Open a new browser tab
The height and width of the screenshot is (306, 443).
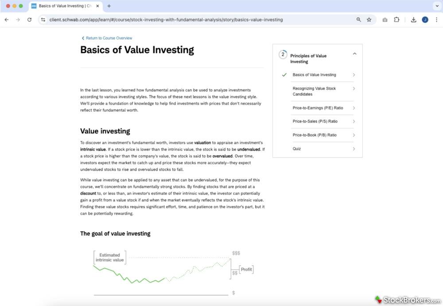point(109,6)
